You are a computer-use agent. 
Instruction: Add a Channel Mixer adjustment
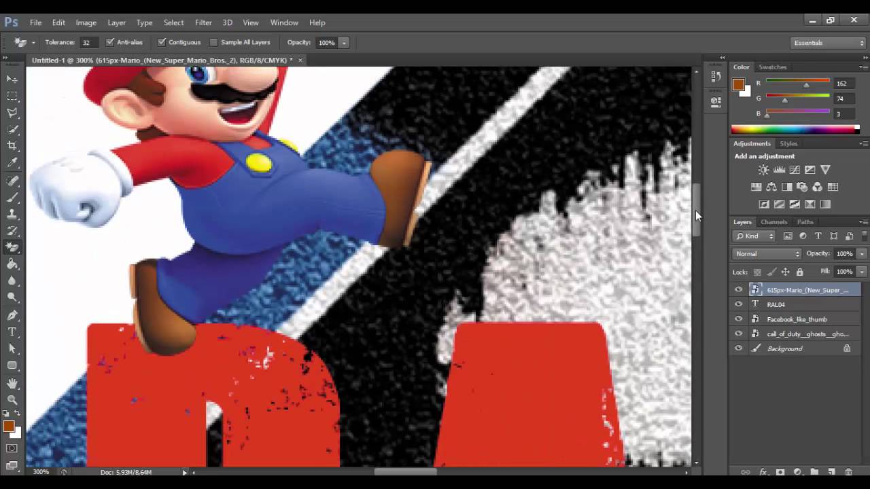(817, 187)
